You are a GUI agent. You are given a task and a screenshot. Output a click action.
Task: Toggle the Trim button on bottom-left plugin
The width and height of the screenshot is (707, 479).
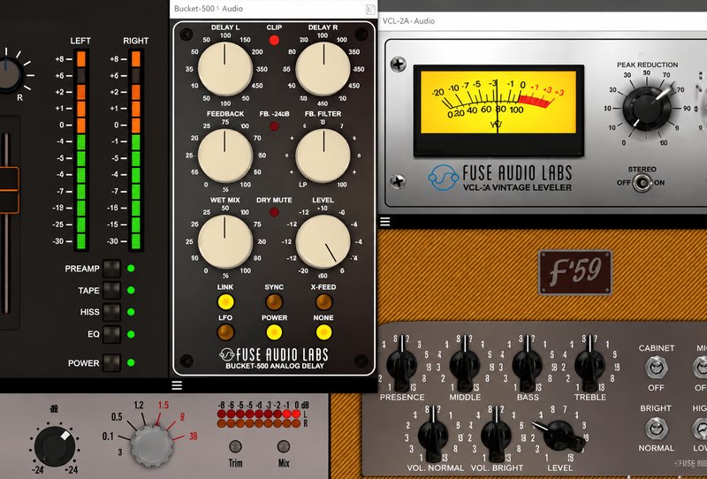[235, 446]
